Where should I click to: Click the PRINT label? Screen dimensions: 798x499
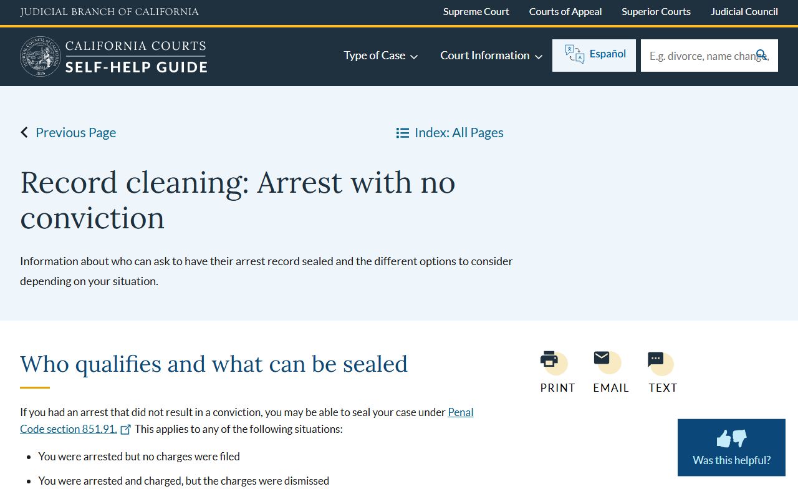557,388
